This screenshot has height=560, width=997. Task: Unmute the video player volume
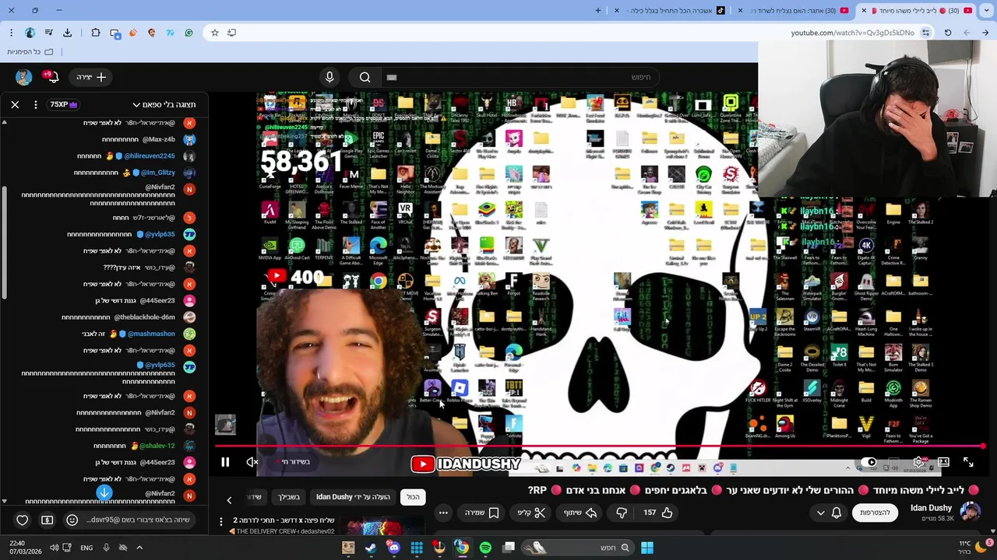click(x=252, y=462)
